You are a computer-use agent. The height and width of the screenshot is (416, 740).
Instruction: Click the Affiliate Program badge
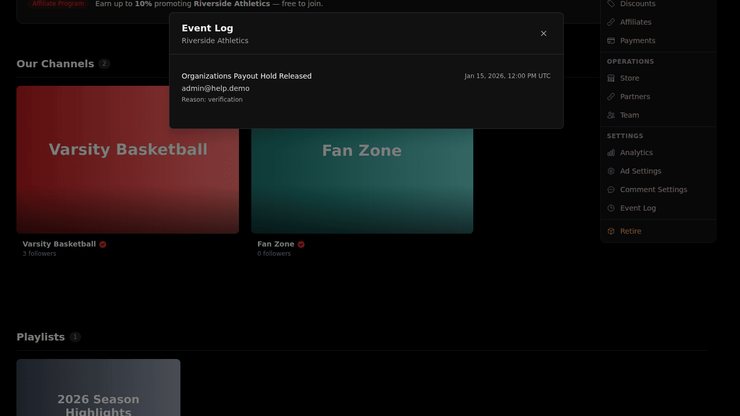pos(58,4)
